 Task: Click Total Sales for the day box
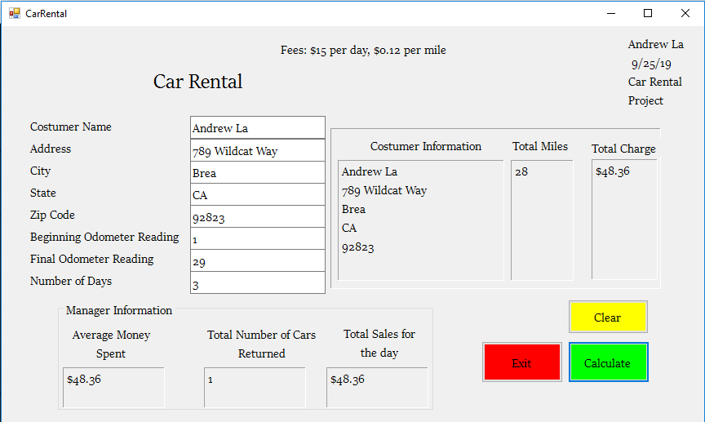376,387
